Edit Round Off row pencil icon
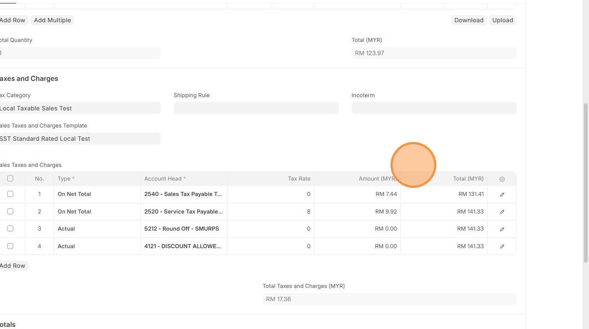The image size is (589, 329). tap(502, 229)
